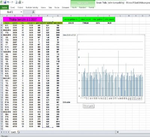Viewport: 150px width, 137px height.
Task: Click the fx insert function icon
Action: tap(33, 12)
